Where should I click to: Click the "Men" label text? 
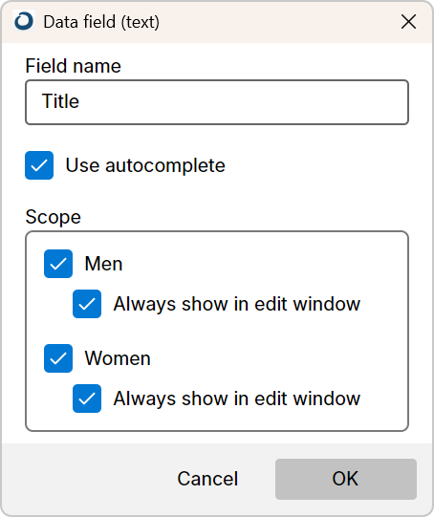coord(103,264)
